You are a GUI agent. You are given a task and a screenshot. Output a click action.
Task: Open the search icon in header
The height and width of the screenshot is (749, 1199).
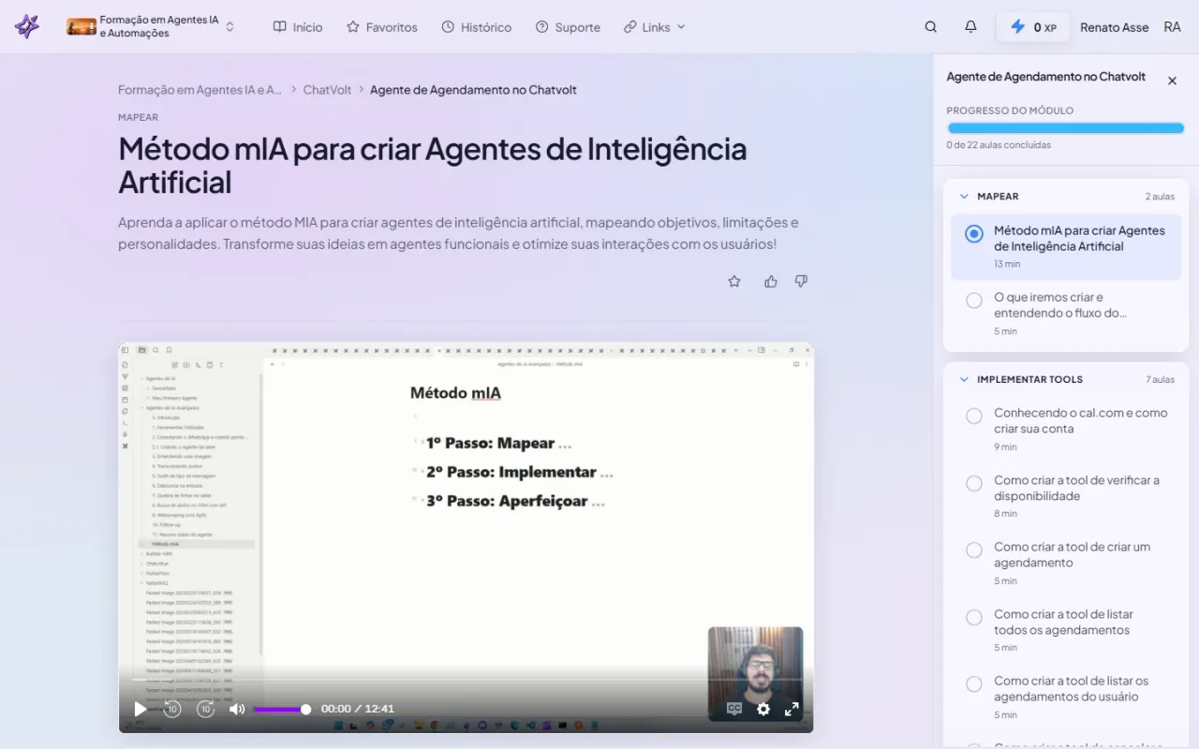pyautogui.click(x=930, y=27)
